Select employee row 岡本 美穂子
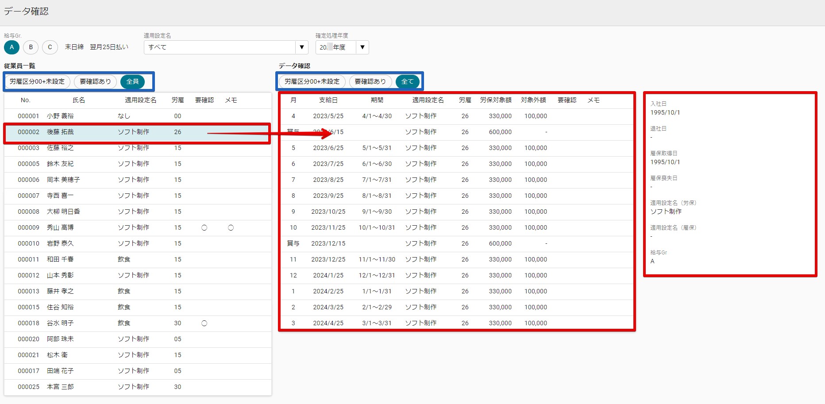 click(138, 180)
